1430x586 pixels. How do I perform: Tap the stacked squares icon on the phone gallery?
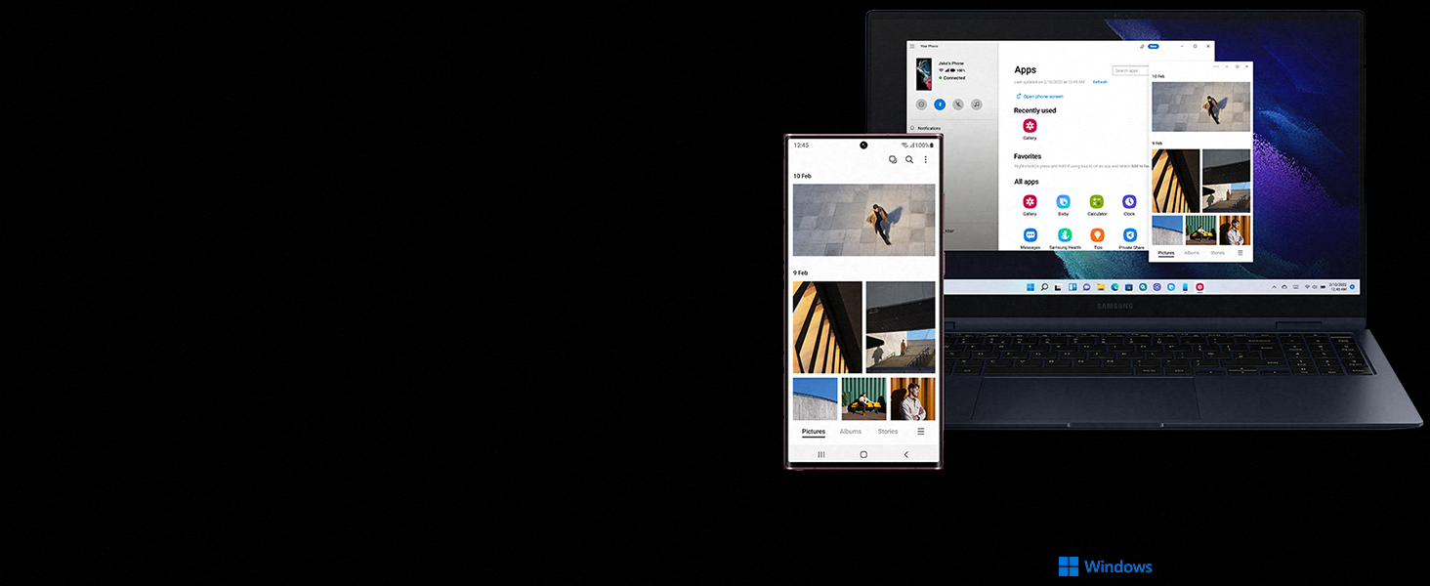coord(893,159)
